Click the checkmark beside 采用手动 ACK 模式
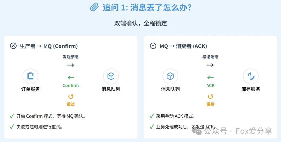281x142 pixels. 152,116
